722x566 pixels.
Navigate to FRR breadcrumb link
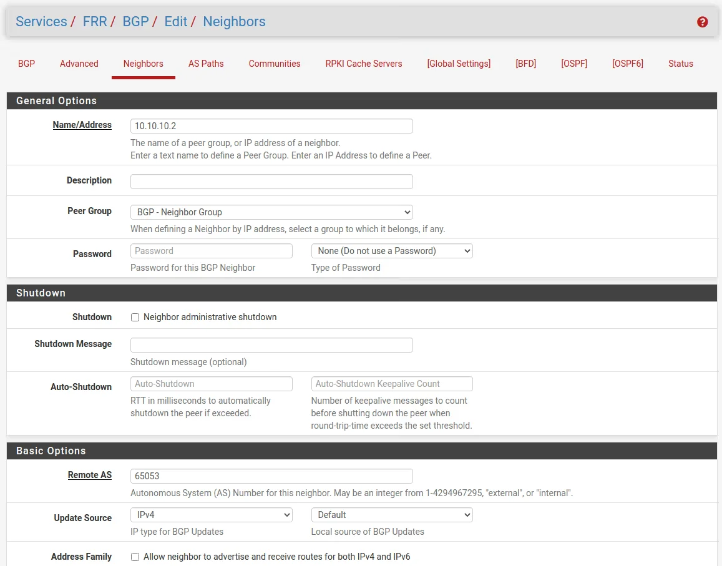pos(95,22)
